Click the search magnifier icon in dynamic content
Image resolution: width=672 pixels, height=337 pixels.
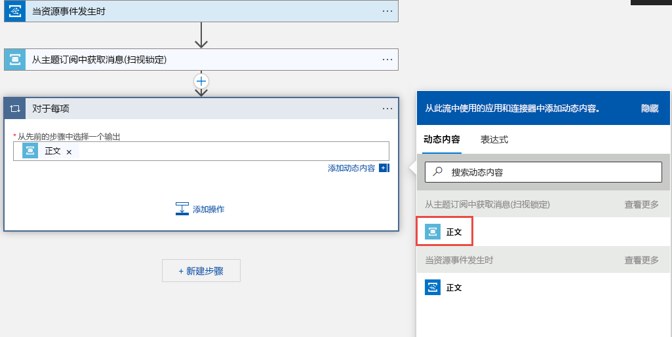[437, 172]
